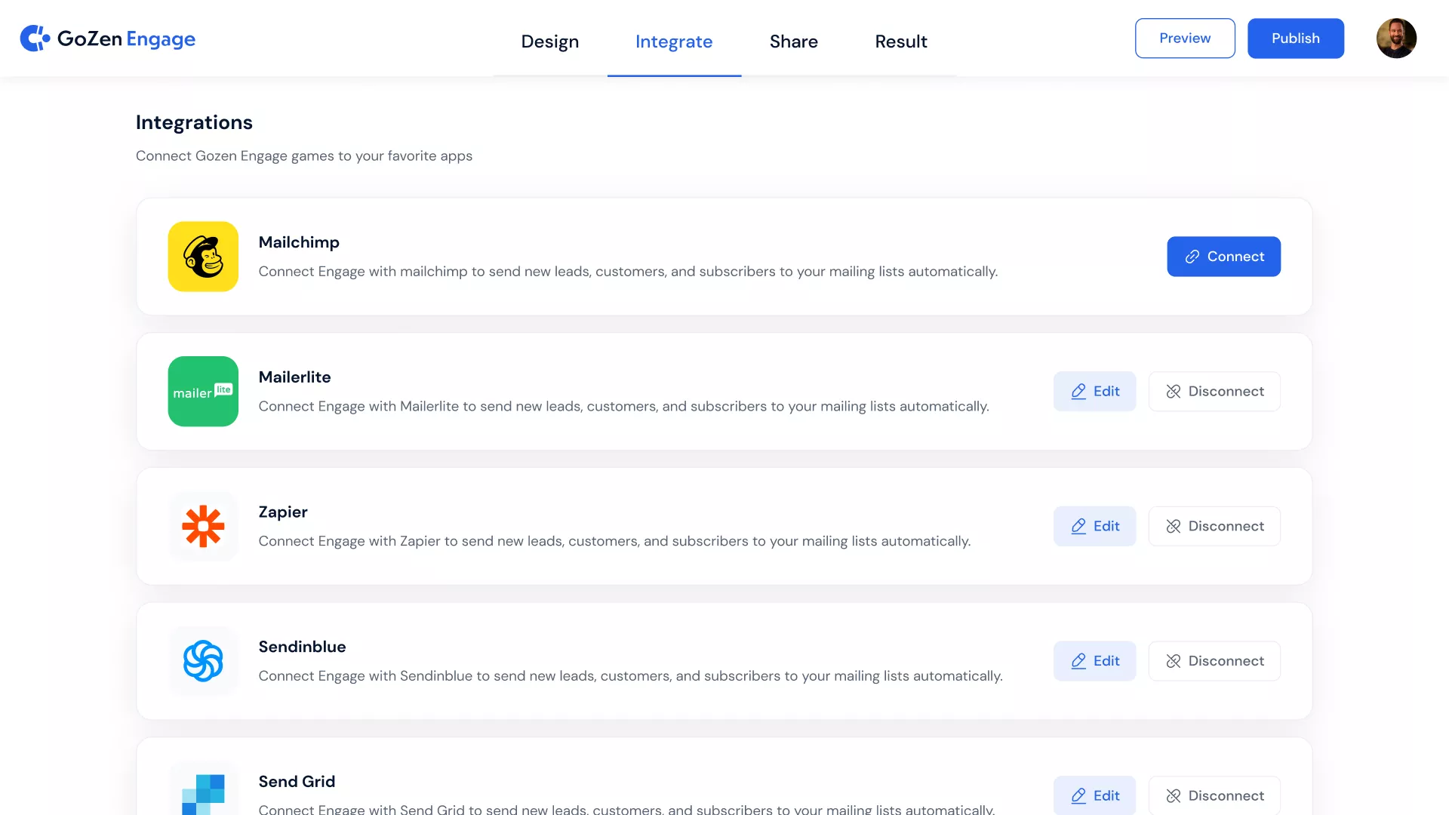The width and height of the screenshot is (1449, 815).
Task: Go to the Share tab
Action: pyautogui.click(x=793, y=42)
